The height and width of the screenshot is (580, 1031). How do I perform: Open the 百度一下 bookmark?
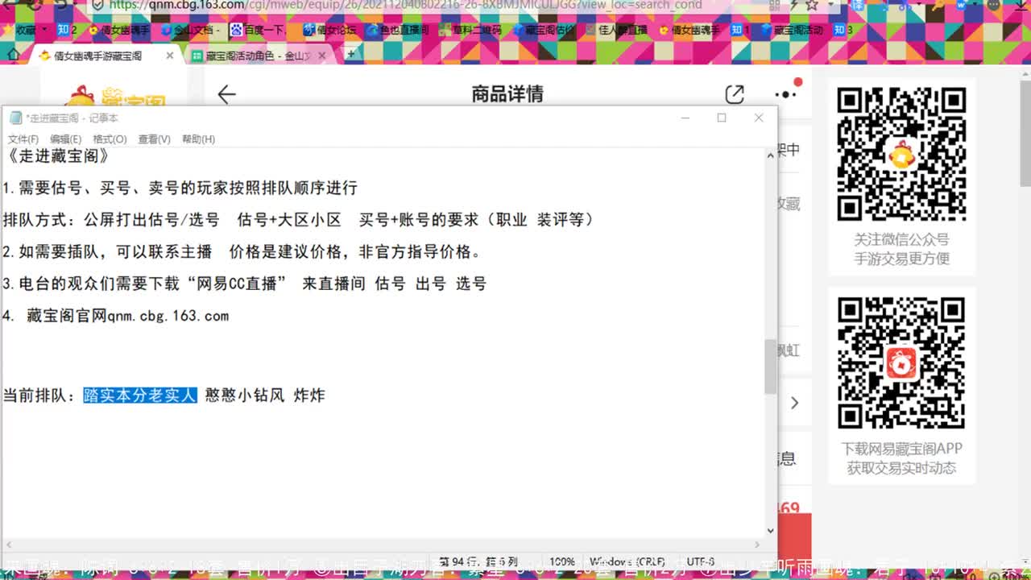click(259, 30)
